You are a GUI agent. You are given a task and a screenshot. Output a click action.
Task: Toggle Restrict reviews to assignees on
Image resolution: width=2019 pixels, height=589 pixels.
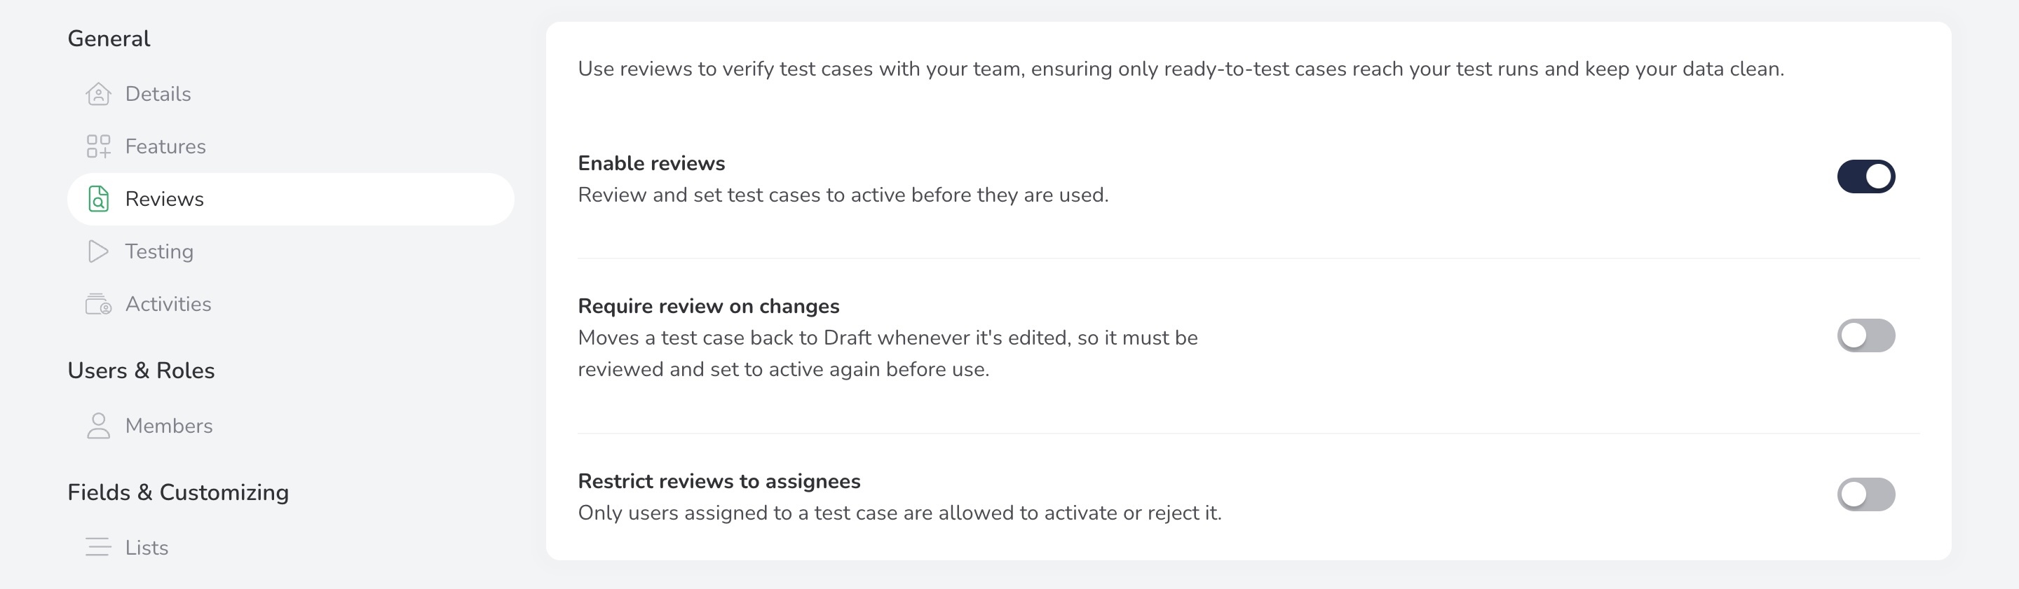(1866, 495)
